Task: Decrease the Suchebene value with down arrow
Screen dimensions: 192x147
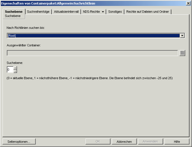Action: (x=15, y=71)
